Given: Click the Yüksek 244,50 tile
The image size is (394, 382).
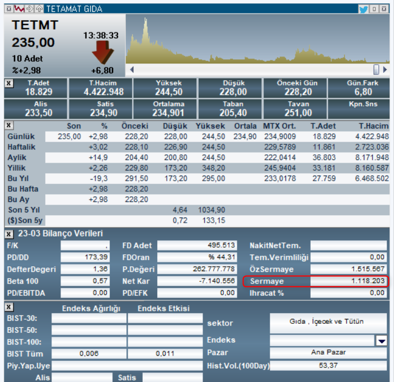Looking at the screenshot, I should click(165, 88).
